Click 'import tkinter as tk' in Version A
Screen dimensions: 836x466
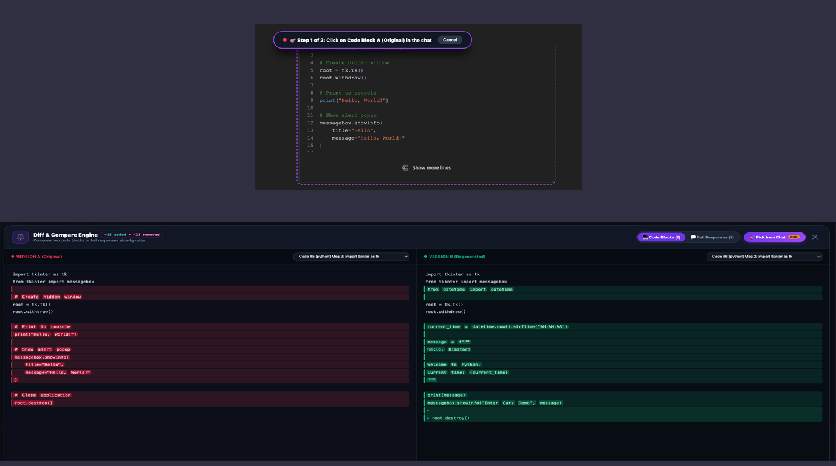coord(40,274)
